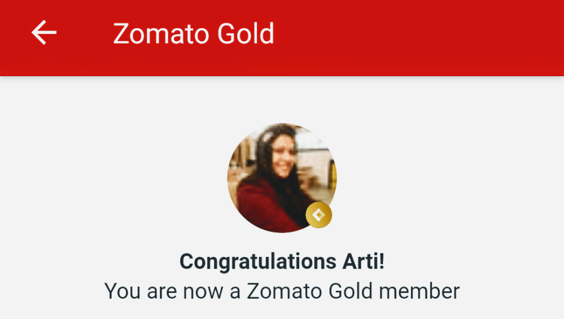
Task: Tap the empty red header area right of title
Action: point(419,38)
